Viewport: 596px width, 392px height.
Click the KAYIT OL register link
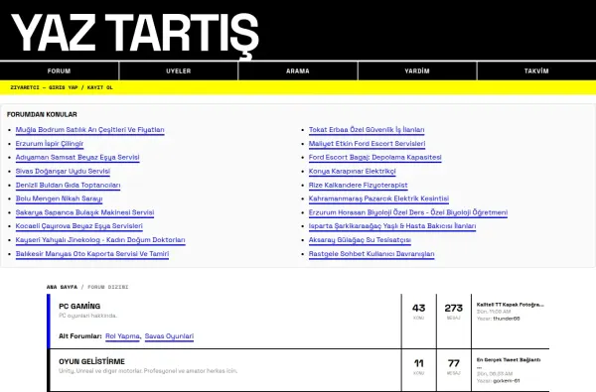[x=100, y=87]
